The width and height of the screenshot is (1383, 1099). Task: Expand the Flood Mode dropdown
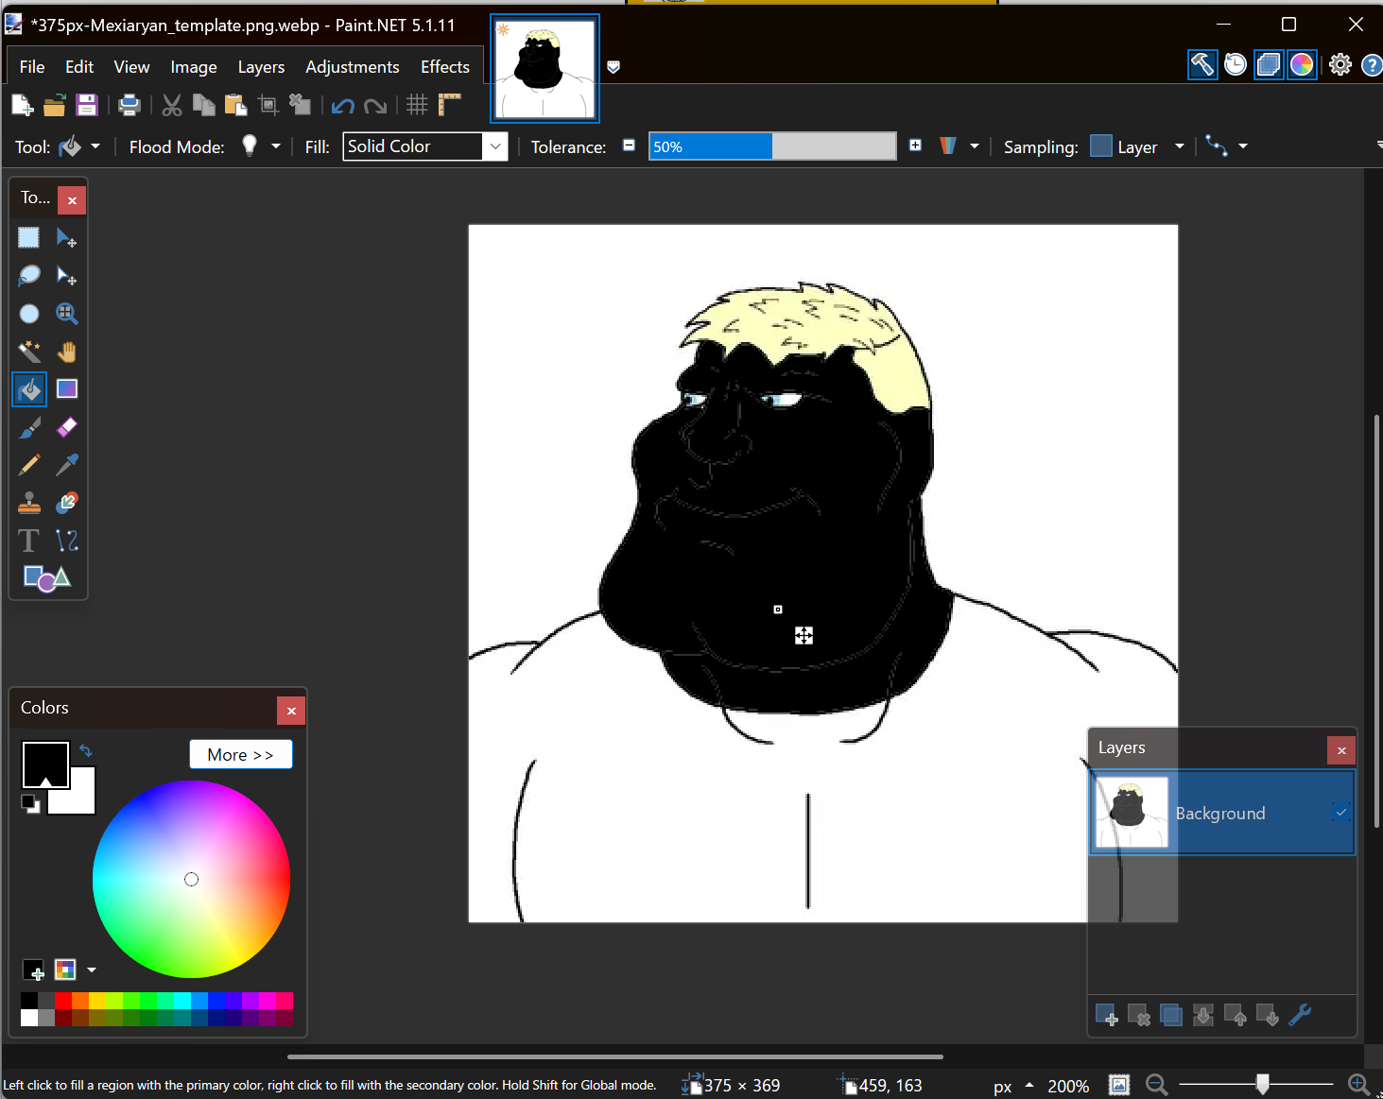pos(275,146)
